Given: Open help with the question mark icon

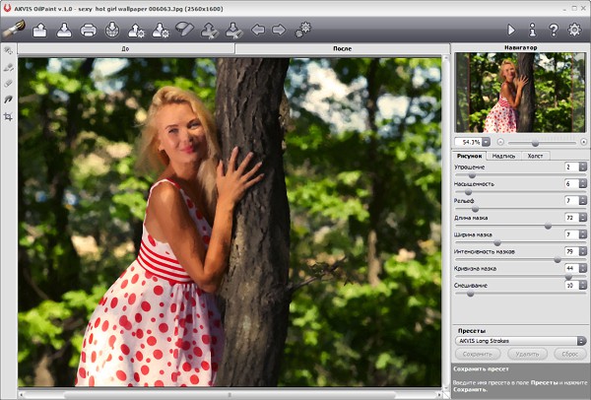Looking at the screenshot, I should tap(555, 30).
